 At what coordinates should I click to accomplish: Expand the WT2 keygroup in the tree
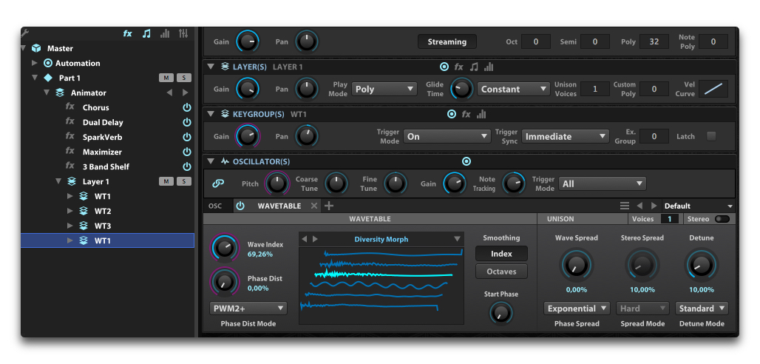[69, 211]
